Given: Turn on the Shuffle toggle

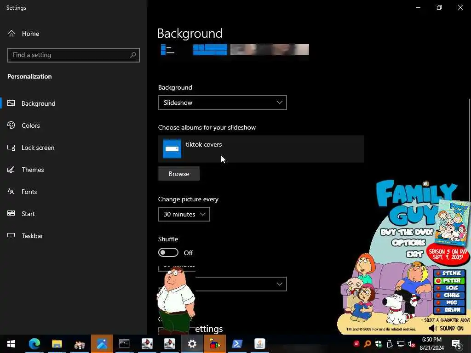Looking at the screenshot, I should pyautogui.click(x=168, y=252).
